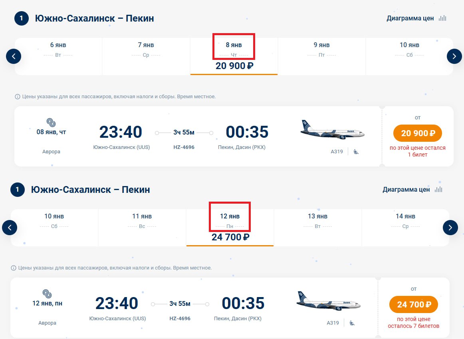
Task: Click the 24 700 ₽ orange price button
Action: coord(414,305)
